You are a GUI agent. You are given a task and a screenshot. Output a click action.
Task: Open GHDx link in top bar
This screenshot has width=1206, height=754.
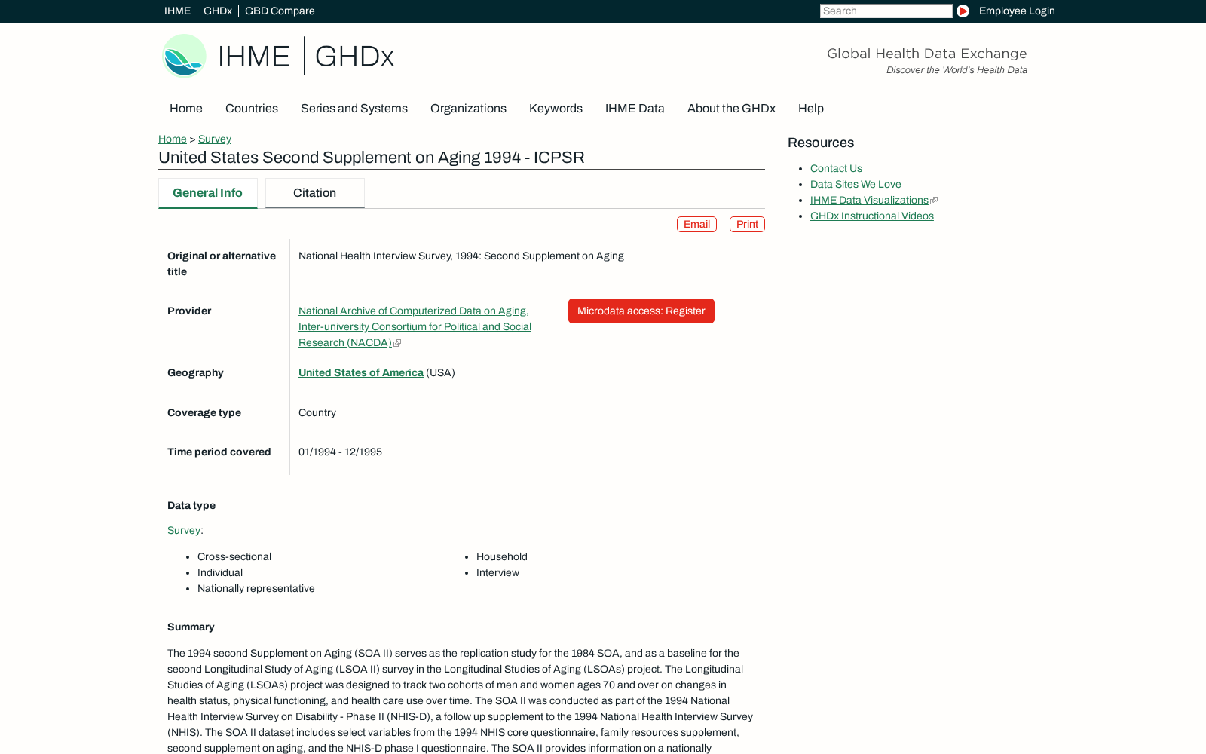click(x=218, y=11)
